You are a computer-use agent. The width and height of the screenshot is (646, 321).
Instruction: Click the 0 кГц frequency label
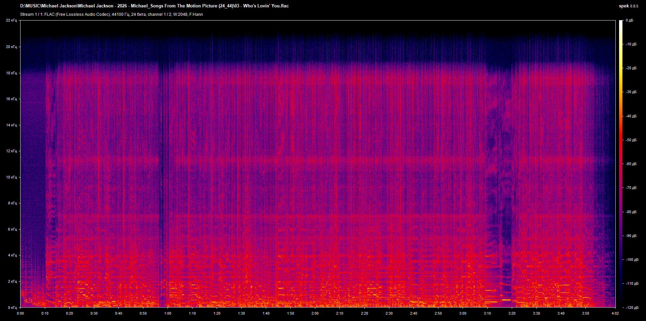(x=12, y=308)
